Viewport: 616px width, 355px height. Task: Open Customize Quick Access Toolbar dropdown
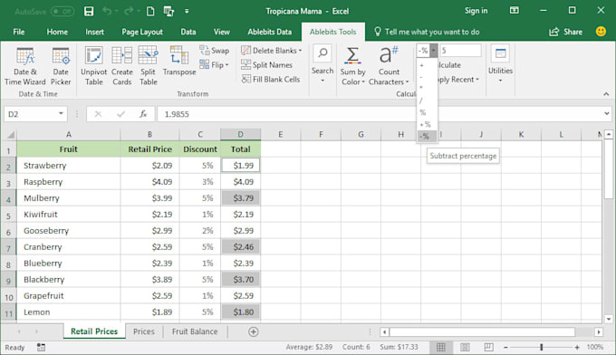[187, 12]
